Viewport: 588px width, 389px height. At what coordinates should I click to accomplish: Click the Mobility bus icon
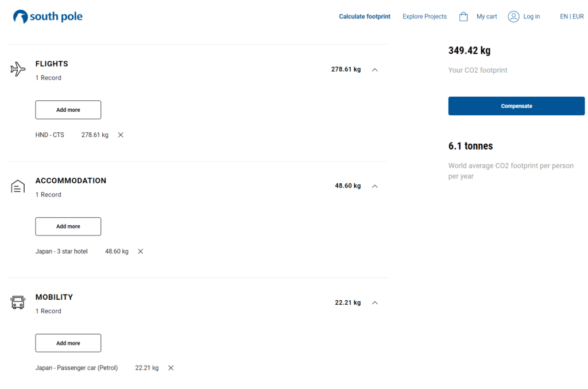click(x=18, y=302)
